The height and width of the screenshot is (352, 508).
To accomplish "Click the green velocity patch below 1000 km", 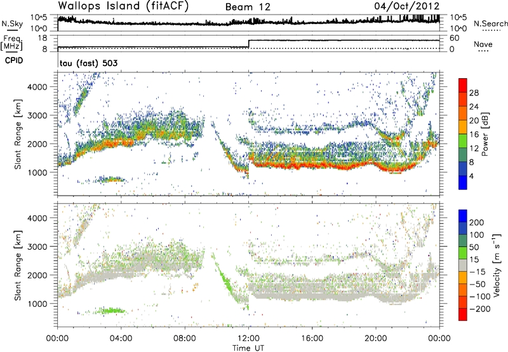I will coord(111,311).
